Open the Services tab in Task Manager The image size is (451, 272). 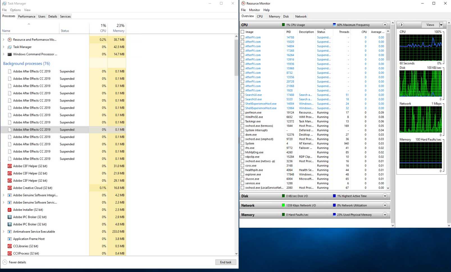point(65,16)
